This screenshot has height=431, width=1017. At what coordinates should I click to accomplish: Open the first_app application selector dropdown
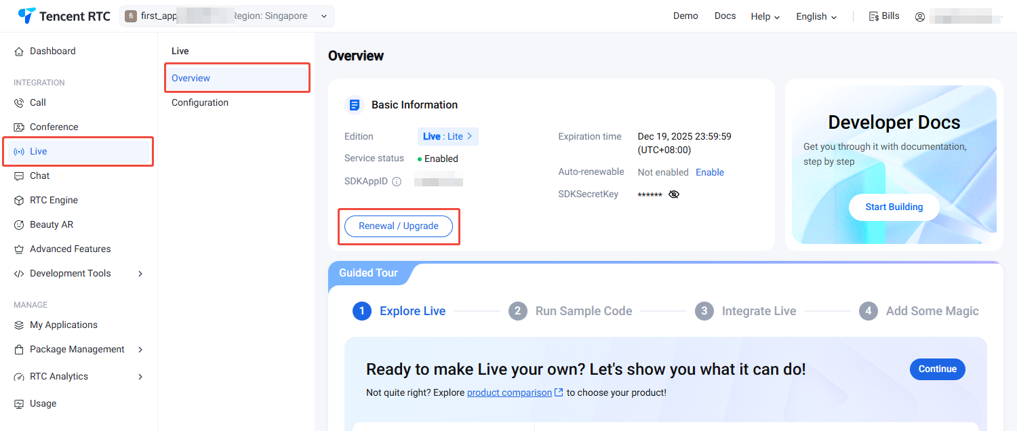coord(227,16)
